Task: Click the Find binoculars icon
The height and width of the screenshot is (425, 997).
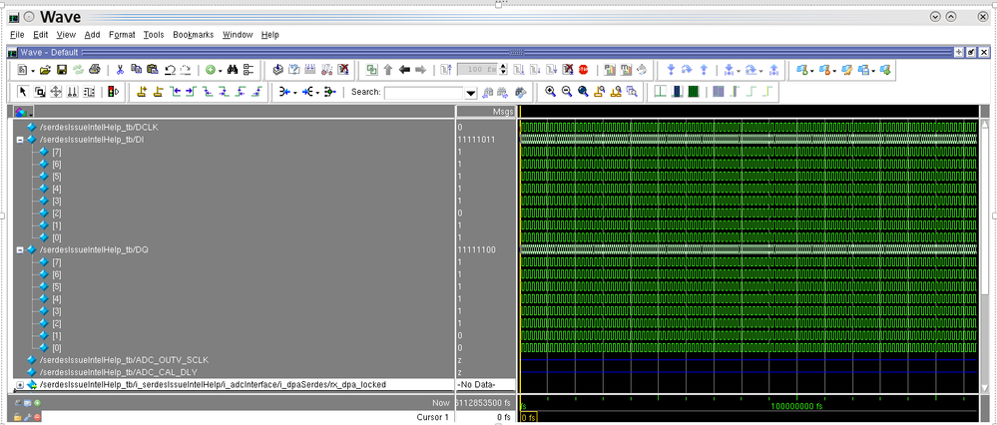Action: point(233,70)
